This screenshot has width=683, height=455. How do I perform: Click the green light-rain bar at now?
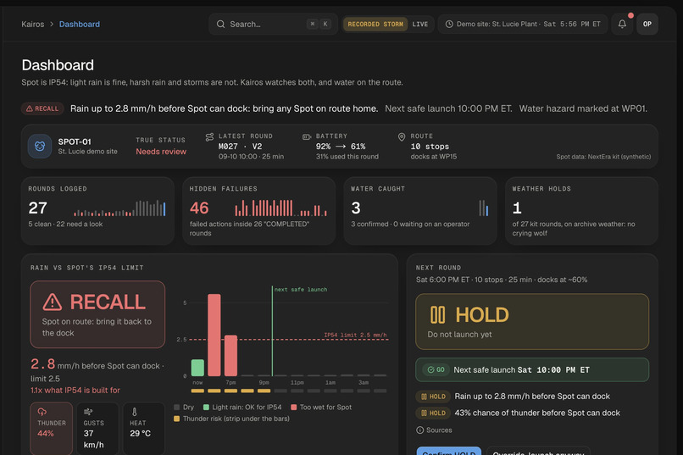[197, 368]
